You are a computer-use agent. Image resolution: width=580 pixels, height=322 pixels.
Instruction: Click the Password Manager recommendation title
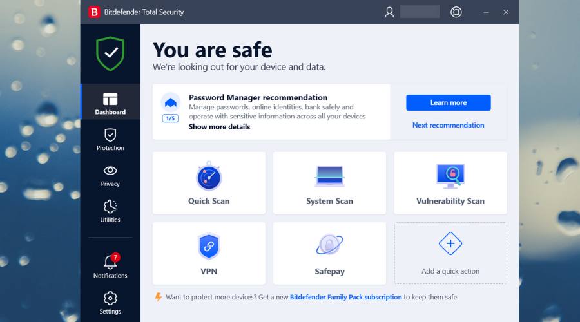coord(258,97)
